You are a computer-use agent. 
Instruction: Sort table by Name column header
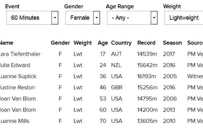(x=6, y=43)
